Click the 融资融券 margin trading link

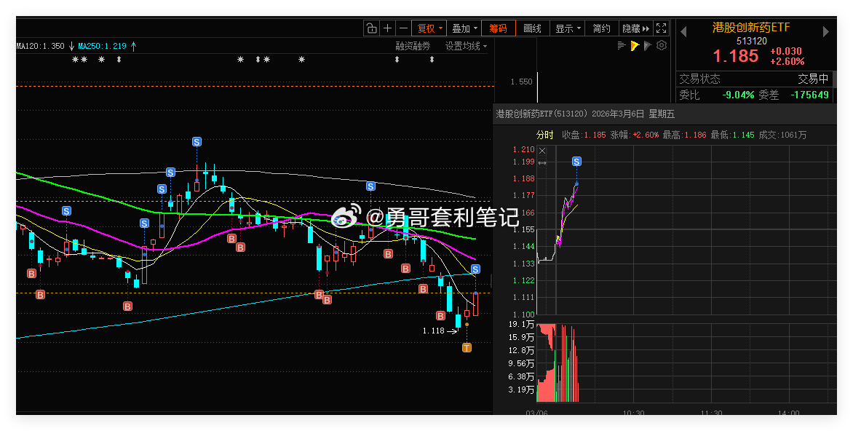point(413,45)
